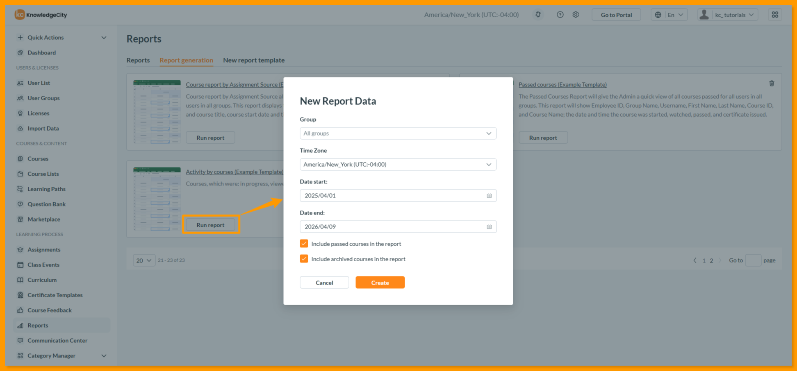Open the Date start calendar icon
Image resolution: width=797 pixels, height=371 pixels.
click(489, 196)
